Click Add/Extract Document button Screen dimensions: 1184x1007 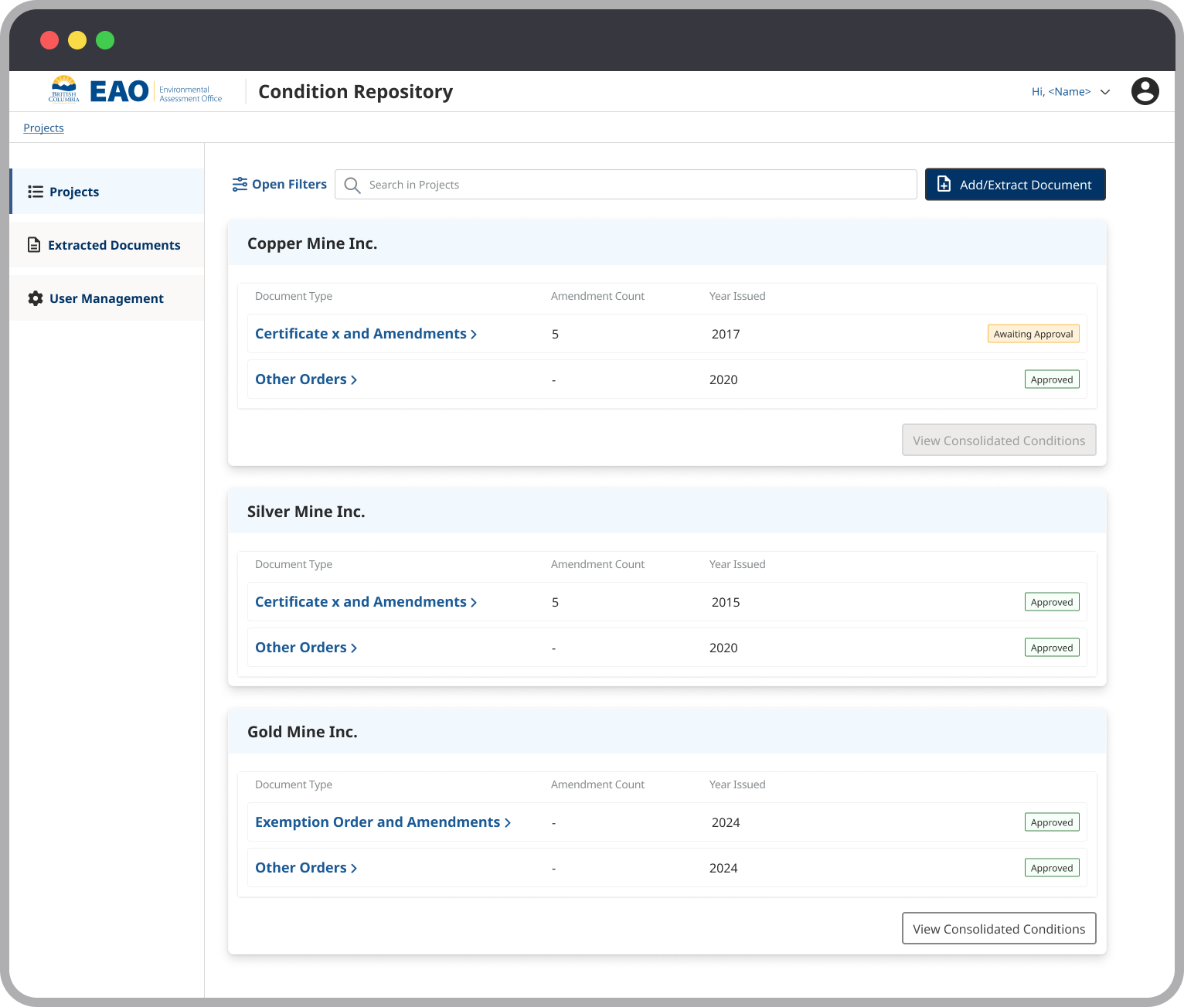tap(1015, 184)
